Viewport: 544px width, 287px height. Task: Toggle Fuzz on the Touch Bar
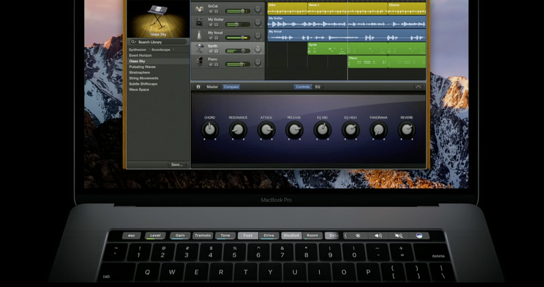click(x=248, y=236)
